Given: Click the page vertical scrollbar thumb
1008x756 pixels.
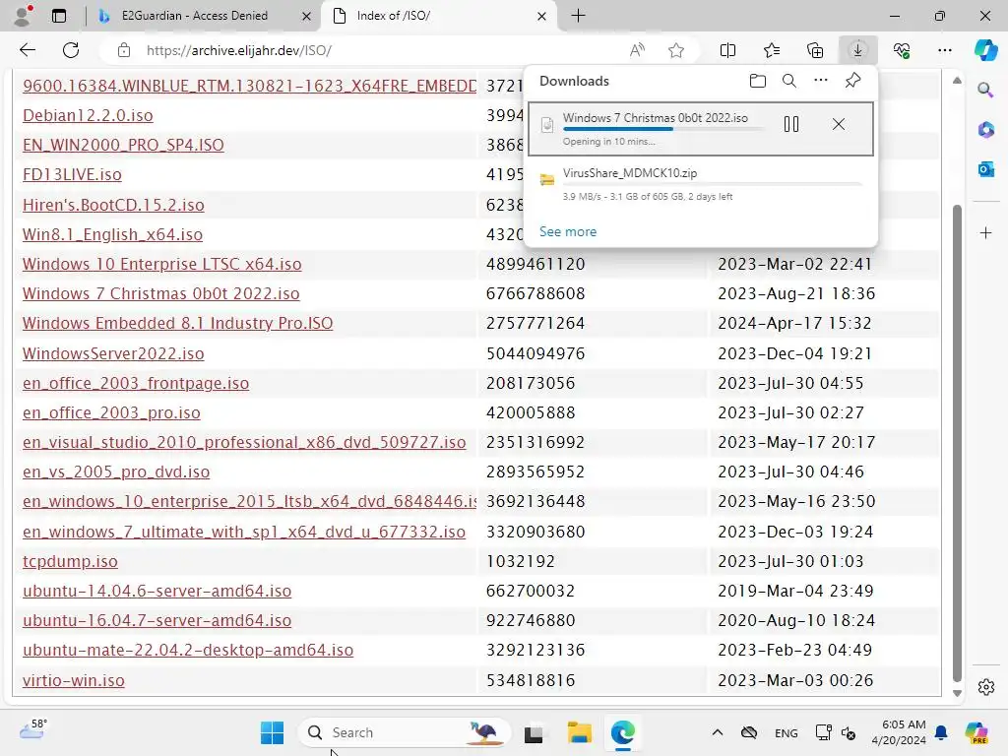Looking at the screenshot, I should (x=957, y=442).
